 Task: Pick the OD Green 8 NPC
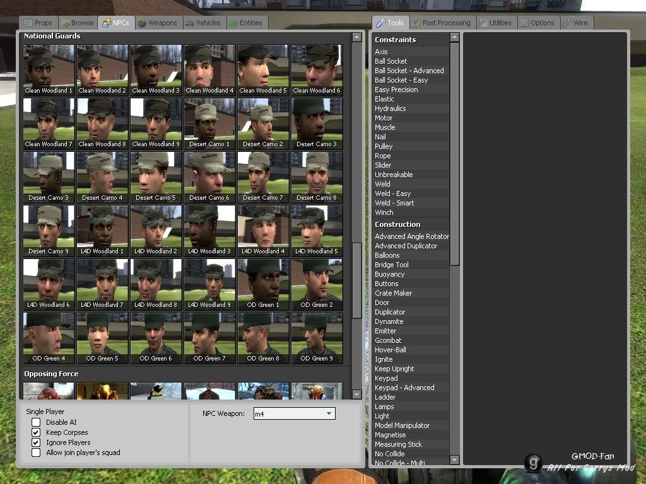coord(263,338)
